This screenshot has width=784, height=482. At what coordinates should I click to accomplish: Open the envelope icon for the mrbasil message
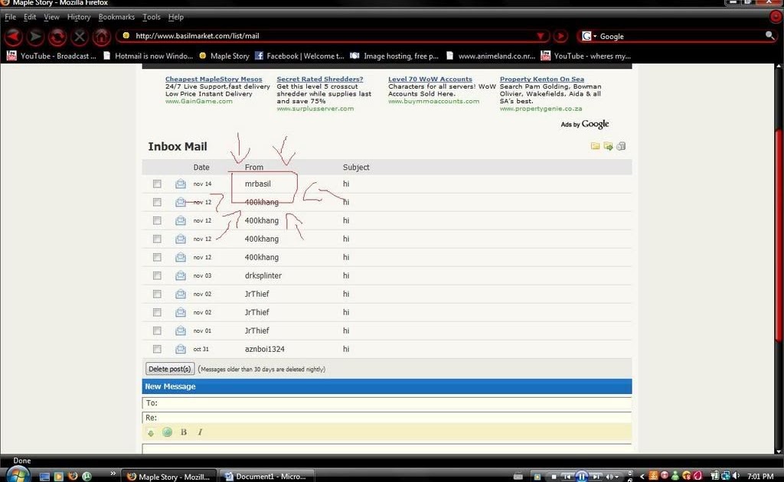tap(181, 184)
